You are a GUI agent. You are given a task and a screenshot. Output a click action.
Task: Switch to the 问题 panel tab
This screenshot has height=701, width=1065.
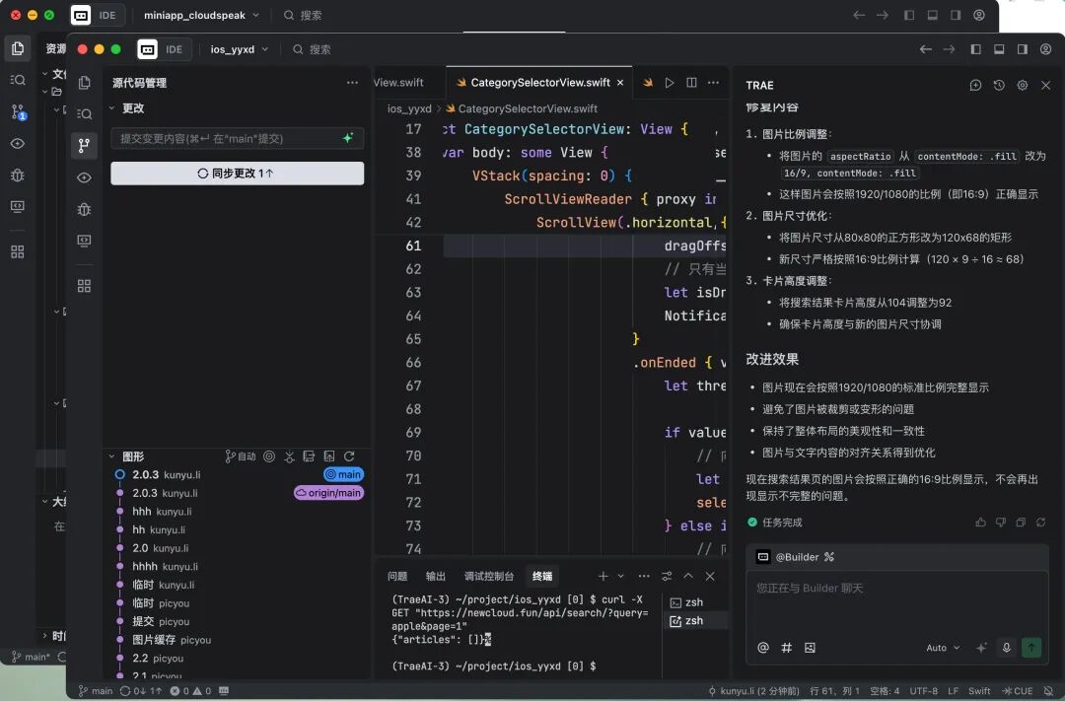pyautogui.click(x=397, y=576)
